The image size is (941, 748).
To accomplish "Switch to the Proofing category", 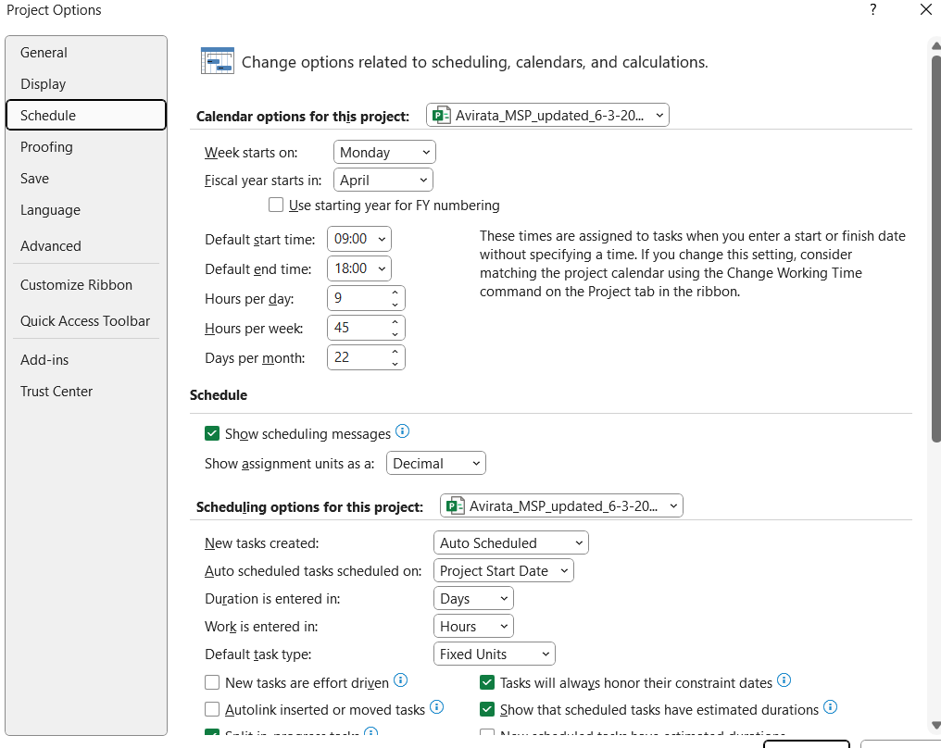I will pyautogui.click(x=46, y=146).
